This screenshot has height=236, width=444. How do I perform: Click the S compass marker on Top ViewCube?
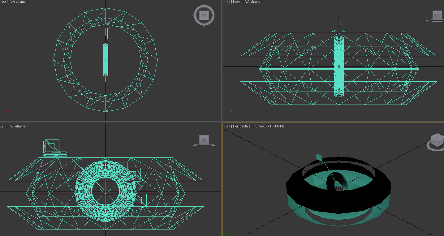coord(204,25)
